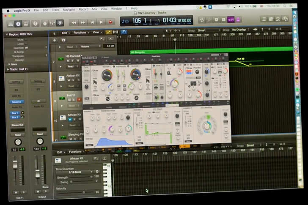Screen dimensions: 308x205
Task: Collapse the Region MIDI Thru section
Action: tap(7, 35)
